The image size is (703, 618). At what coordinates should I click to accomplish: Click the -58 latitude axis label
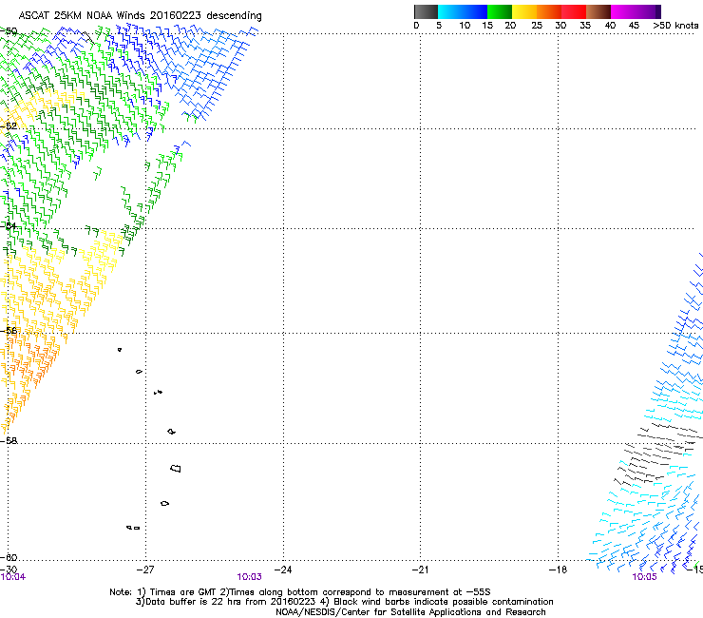(x=9, y=441)
